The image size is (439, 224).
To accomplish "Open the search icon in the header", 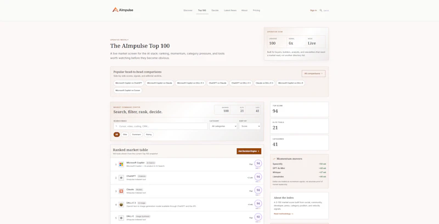I will point(321,10).
